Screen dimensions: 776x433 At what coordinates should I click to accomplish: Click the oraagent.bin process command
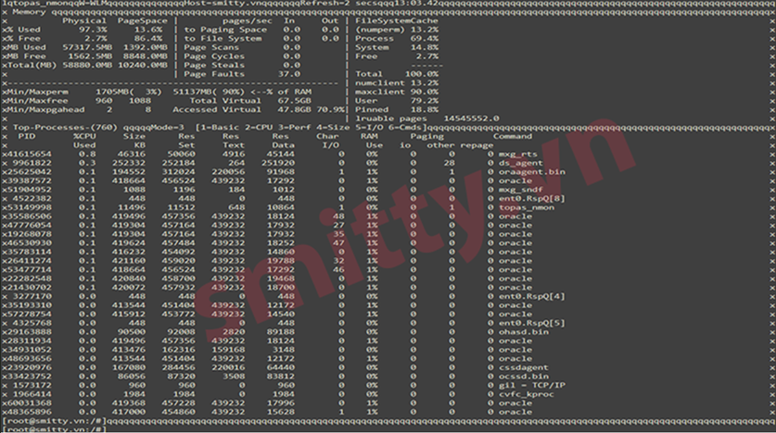[531, 172]
